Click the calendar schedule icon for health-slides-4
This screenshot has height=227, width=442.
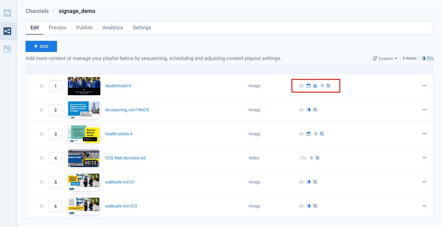point(308,134)
